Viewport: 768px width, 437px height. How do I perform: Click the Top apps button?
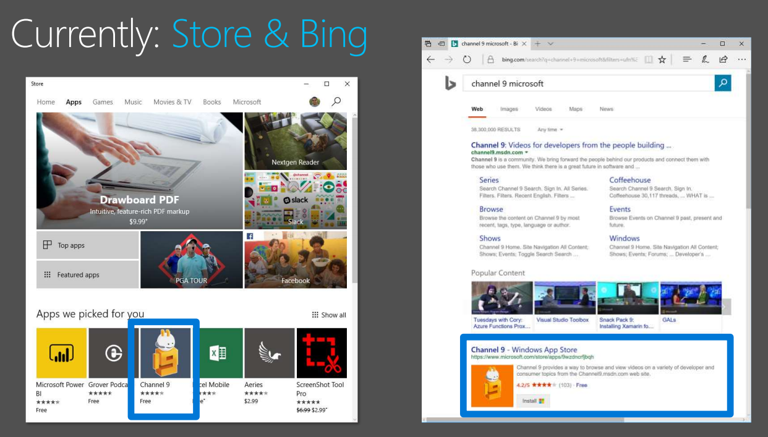pos(87,245)
